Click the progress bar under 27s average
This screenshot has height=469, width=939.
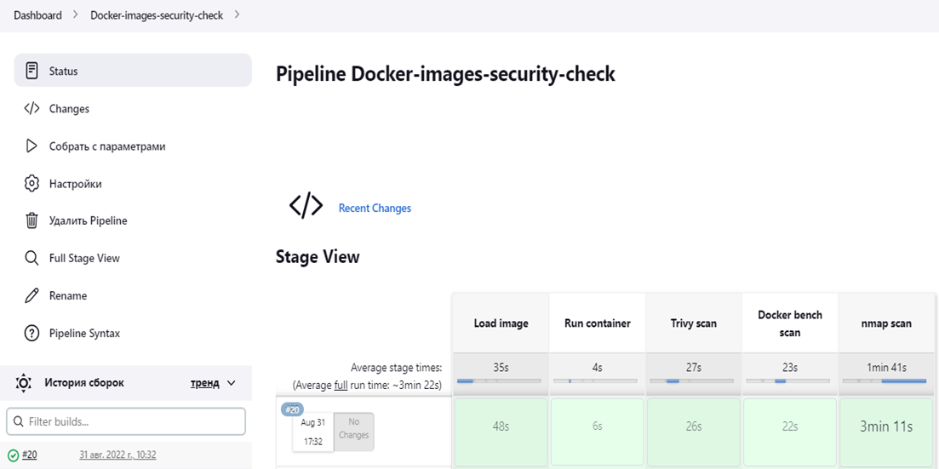[691, 380]
